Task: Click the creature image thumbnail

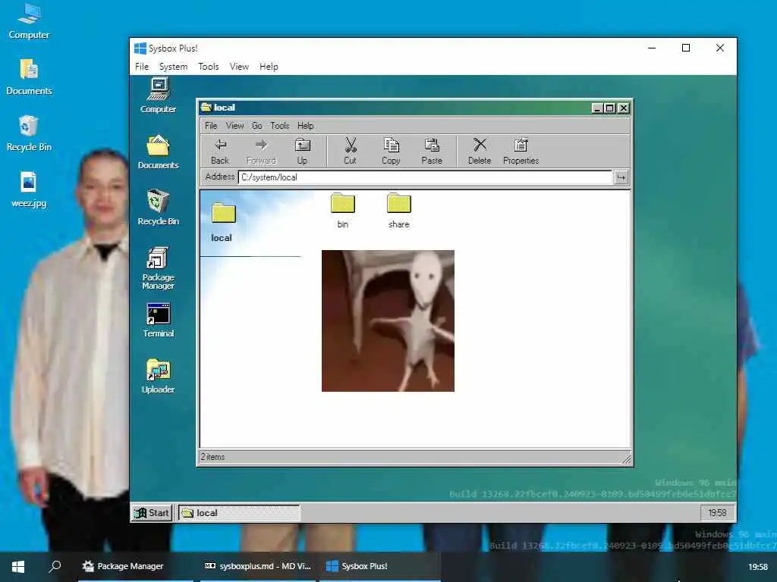Action: (388, 321)
